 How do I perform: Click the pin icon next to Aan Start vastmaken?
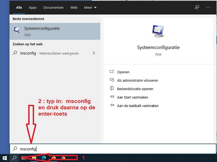(112, 97)
